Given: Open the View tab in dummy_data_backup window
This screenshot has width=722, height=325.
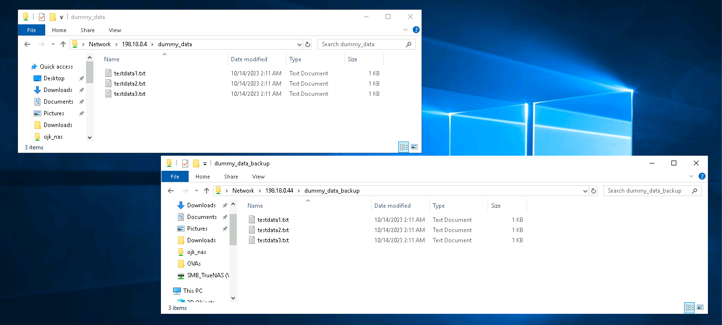Looking at the screenshot, I should point(258,177).
